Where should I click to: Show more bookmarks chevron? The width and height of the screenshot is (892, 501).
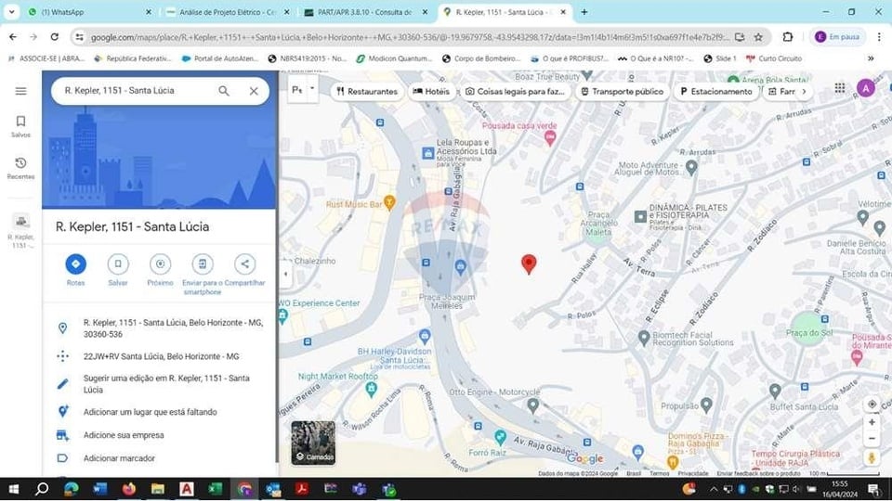point(871,58)
